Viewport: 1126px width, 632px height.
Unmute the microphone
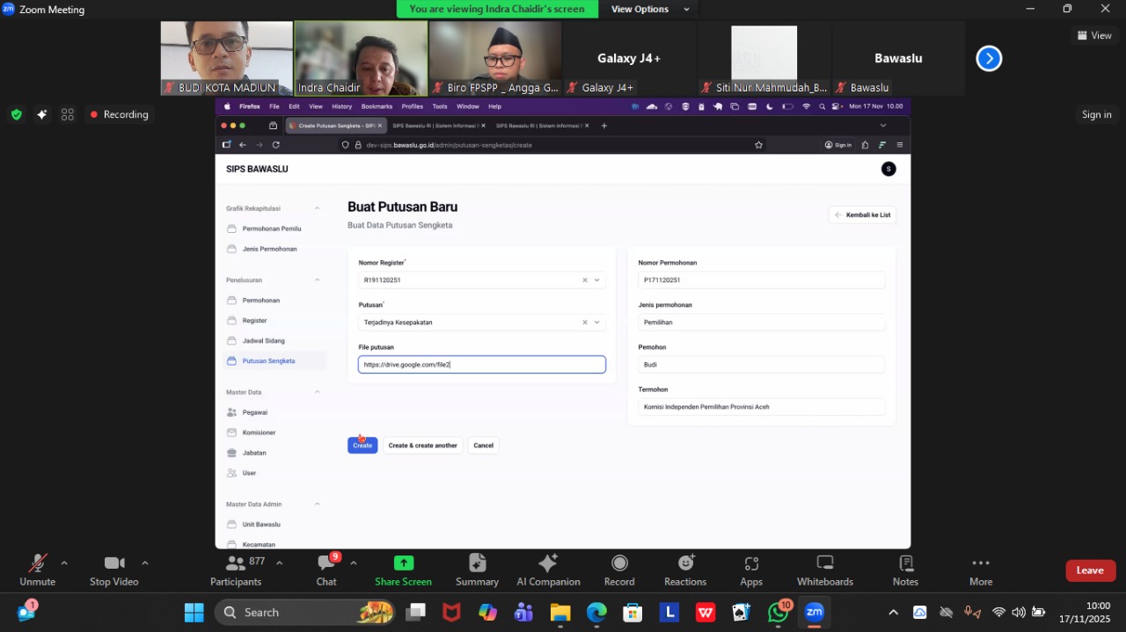[37, 563]
